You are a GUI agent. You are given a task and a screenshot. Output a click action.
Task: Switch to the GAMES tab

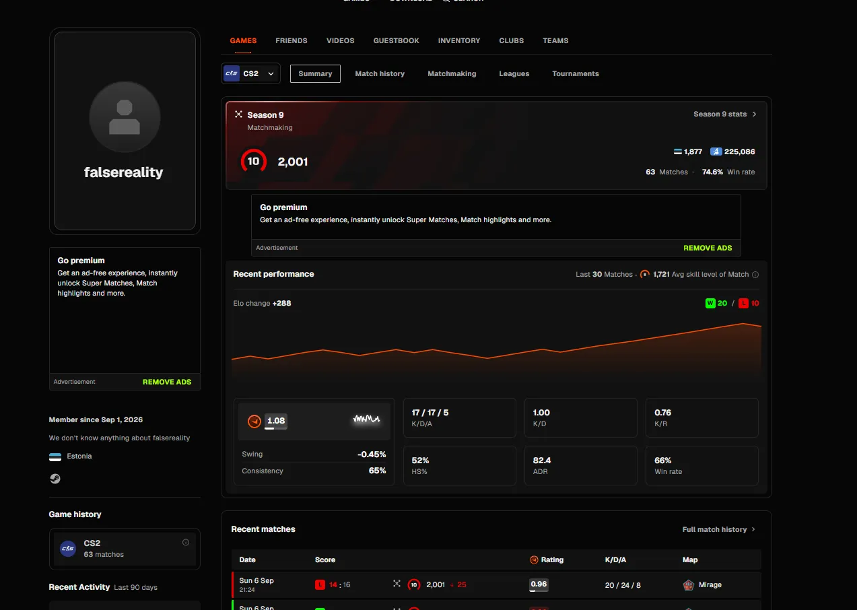[243, 41]
